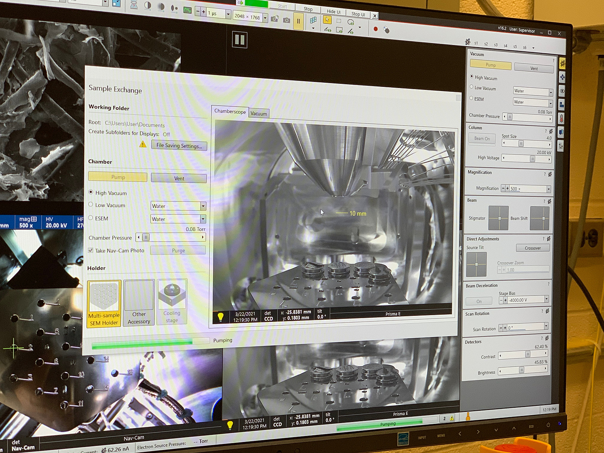604x453 pixels.
Task: Open the sliders alignment page icon
Action: click(x=561, y=146)
